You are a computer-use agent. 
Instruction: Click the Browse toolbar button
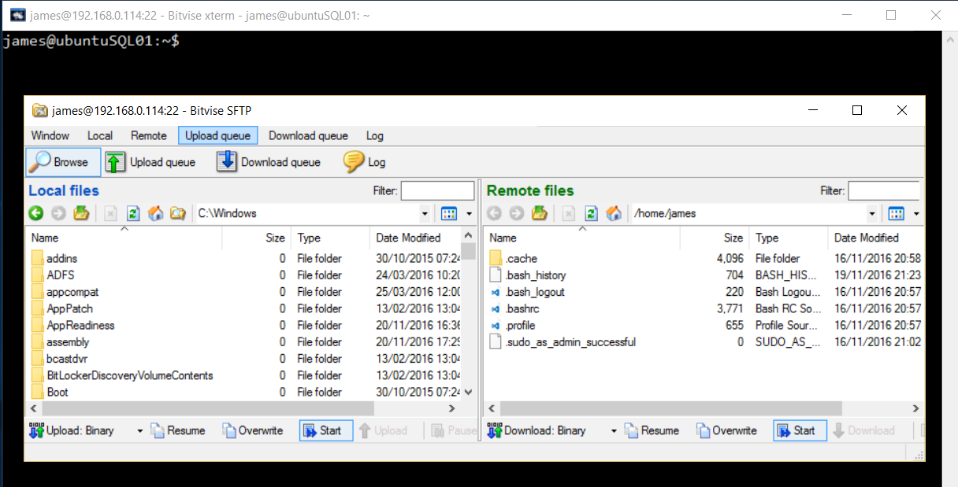(63, 162)
